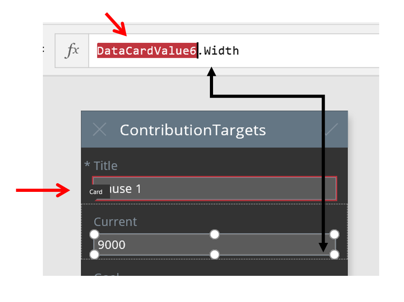Viewport: 404px width, 302px height.
Task: Click the X cancel icon in form header
Action: 99,130
